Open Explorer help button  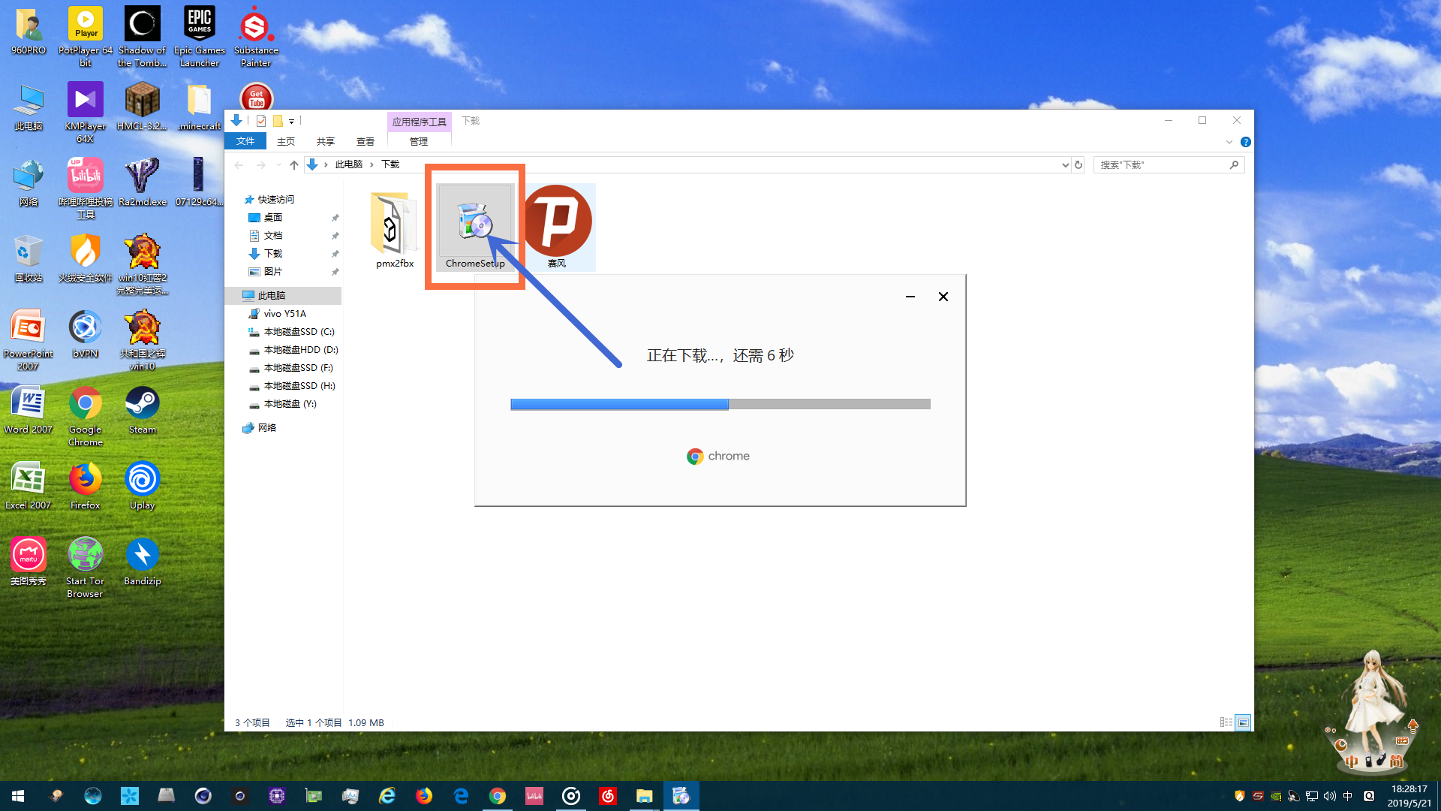pos(1246,142)
